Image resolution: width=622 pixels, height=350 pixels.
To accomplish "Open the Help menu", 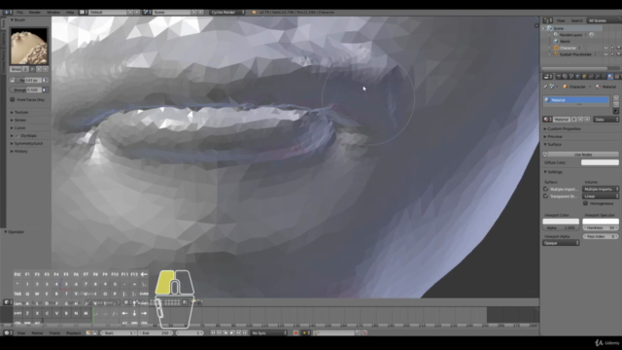I will pyautogui.click(x=70, y=13).
